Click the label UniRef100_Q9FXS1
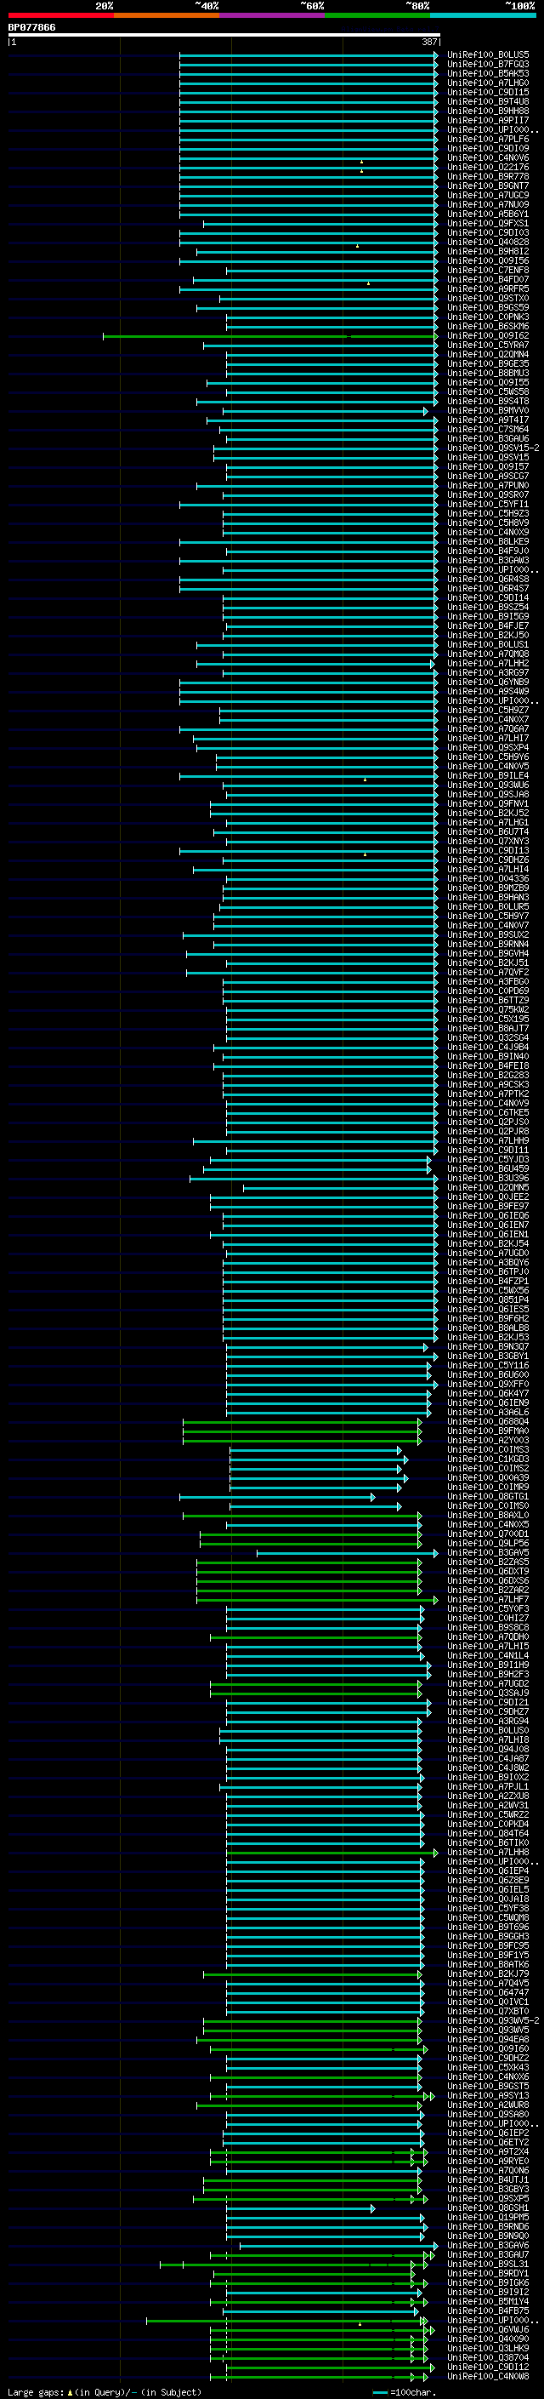This screenshot has height=2399, width=544. [x=488, y=224]
